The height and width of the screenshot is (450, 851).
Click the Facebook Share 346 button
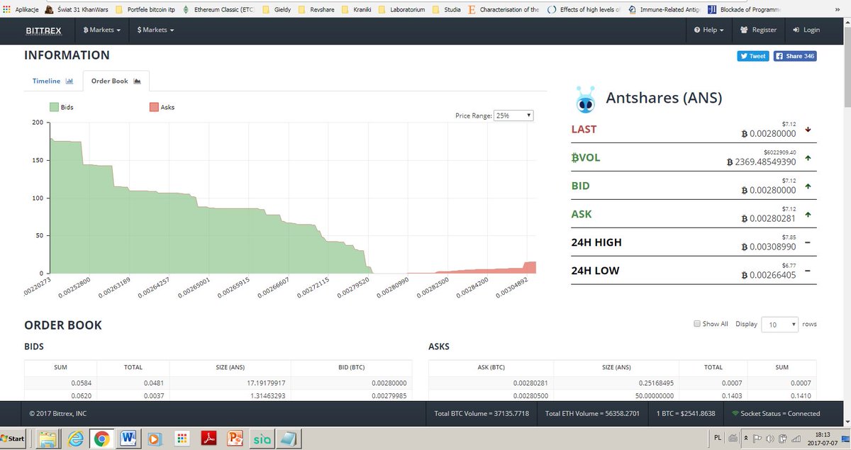click(x=794, y=56)
